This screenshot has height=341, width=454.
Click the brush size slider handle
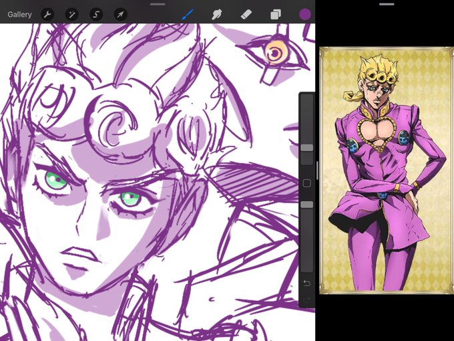pyautogui.click(x=306, y=148)
